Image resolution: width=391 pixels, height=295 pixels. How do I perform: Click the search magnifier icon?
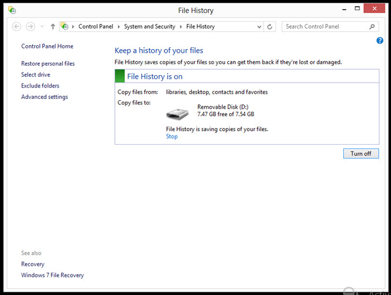(x=372, y=27)
